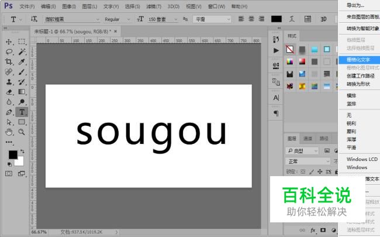Select the Lasso tool
The height and width of the screenshot is (237, 380).
click(x=9, y=51)
